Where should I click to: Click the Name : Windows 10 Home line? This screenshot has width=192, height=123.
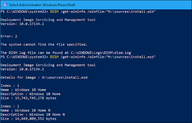(x=23, y=90)
